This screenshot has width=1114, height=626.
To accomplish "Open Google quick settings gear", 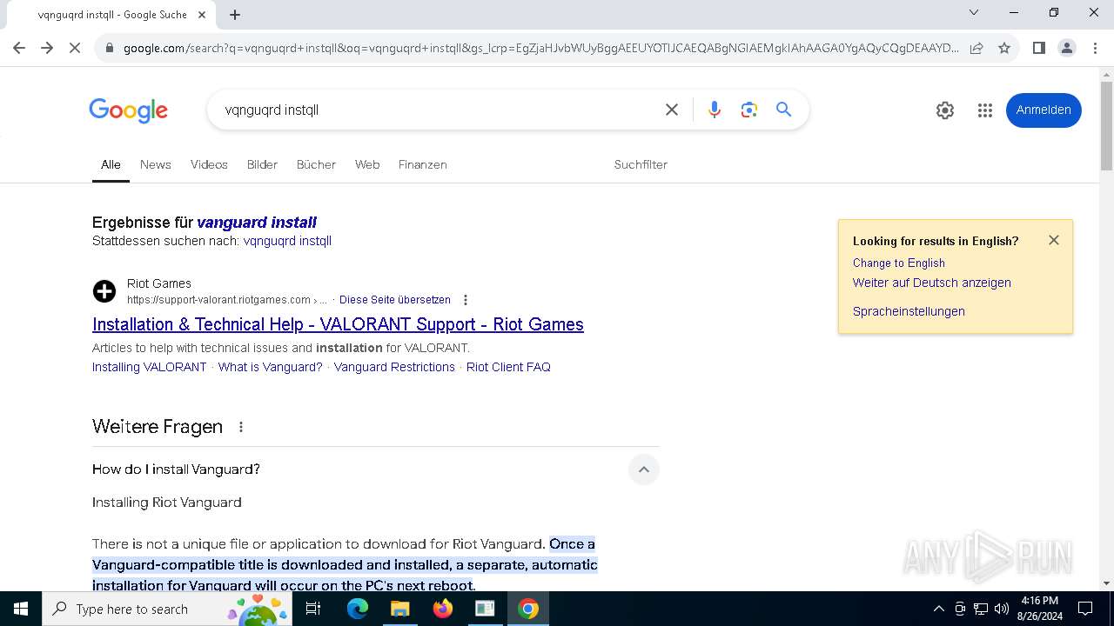I will click(x=944, y=110).
